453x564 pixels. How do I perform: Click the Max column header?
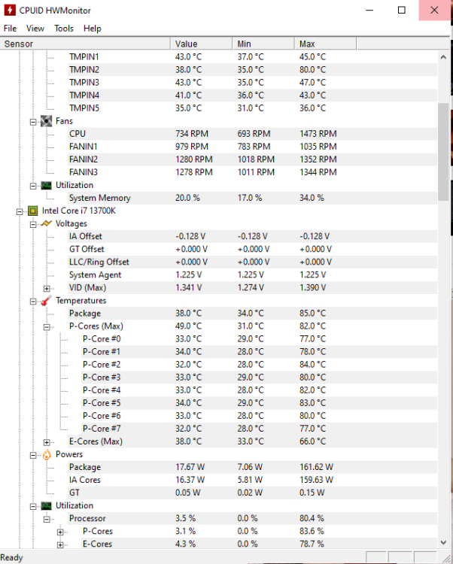pyautogui.click(x=325, y=44)
